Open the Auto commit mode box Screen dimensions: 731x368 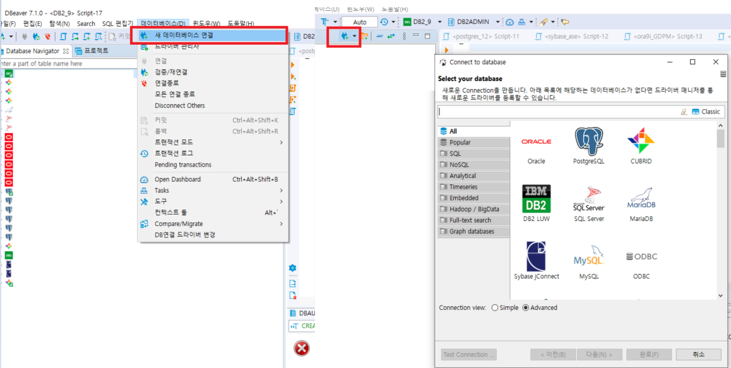coord(359,22)
